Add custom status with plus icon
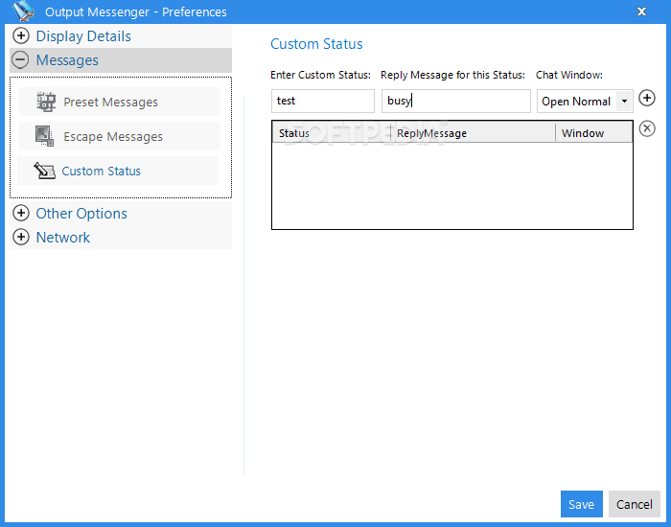The image size is (671, 527). pyautogui.click(x=647, y=98)
